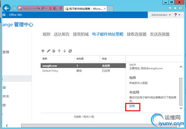Click the 未应用 status cell of wangld.com
186x129 pixels.
tap(106, 66)
